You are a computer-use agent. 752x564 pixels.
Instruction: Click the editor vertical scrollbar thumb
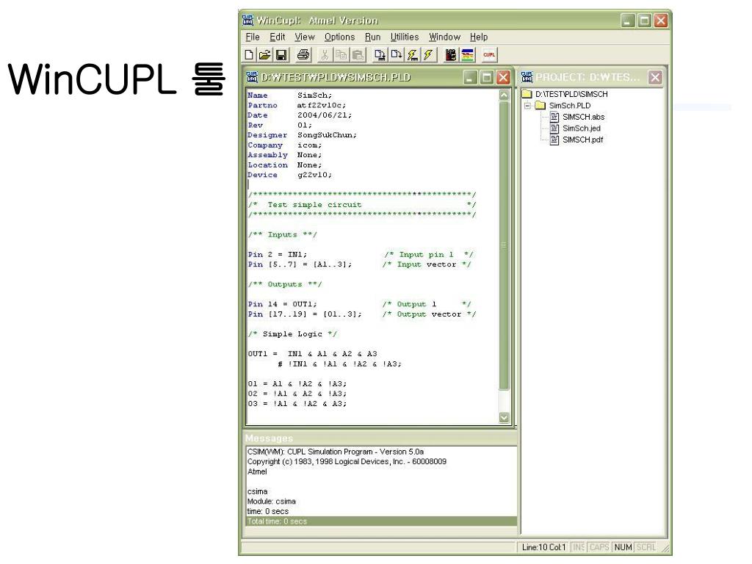point(504,245)
